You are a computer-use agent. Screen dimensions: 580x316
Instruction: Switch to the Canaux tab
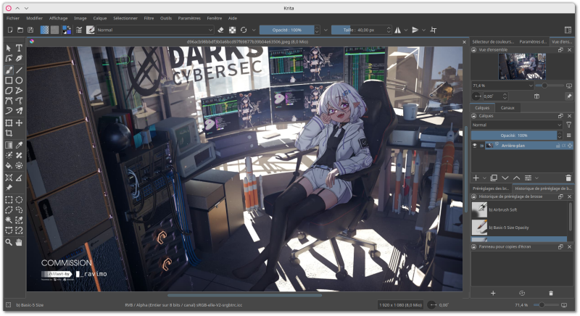tap(507, 108)
